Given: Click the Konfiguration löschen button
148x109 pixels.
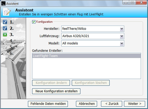Looking at the screenshot, I should pyautogui.click(x=91, y=83).
